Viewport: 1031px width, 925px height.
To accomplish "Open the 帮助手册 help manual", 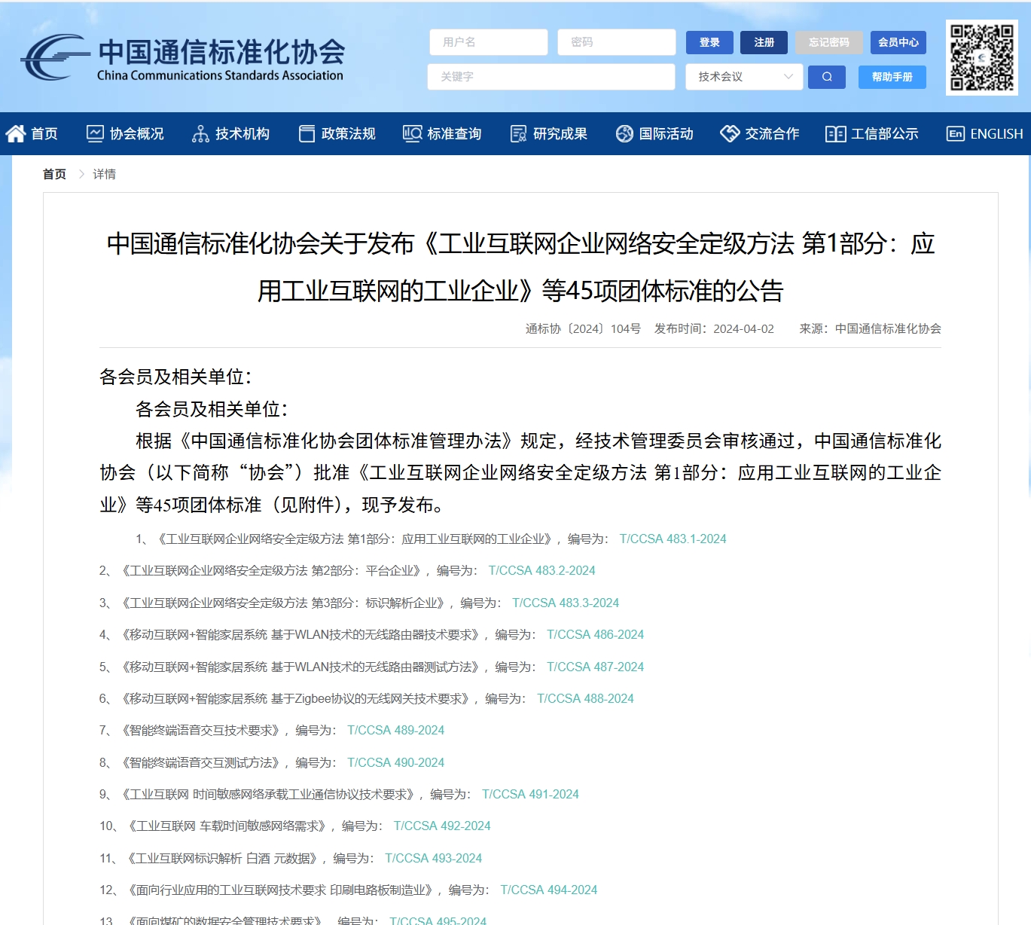I will (x=892, y=77).
